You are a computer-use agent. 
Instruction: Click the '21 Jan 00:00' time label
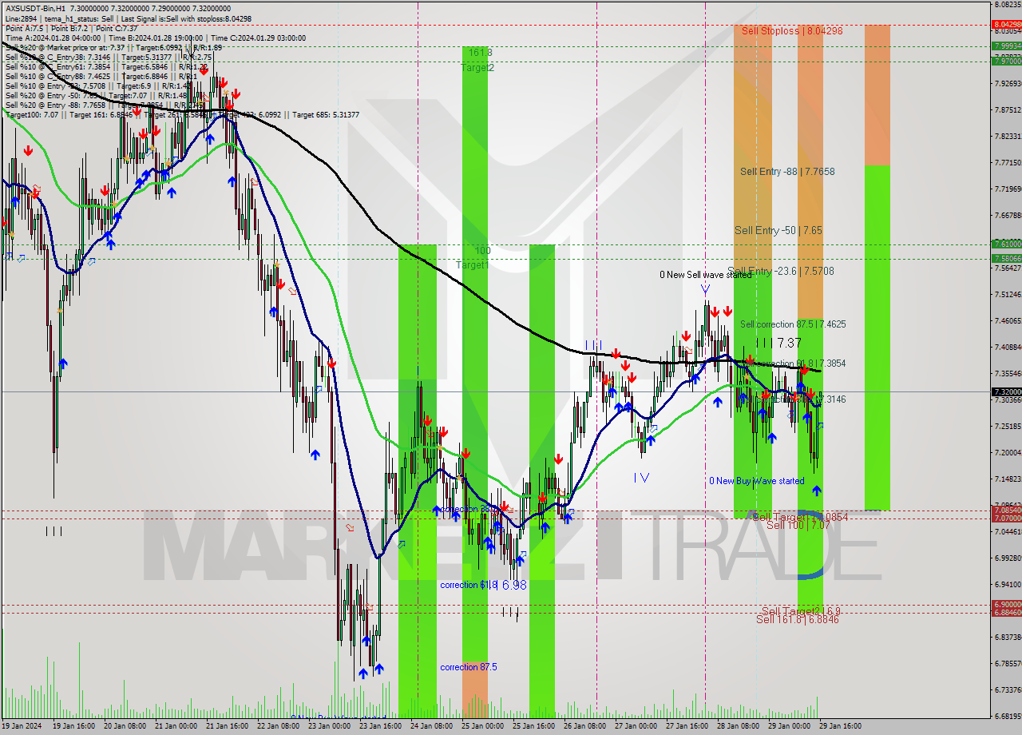(x=176, y=726)
